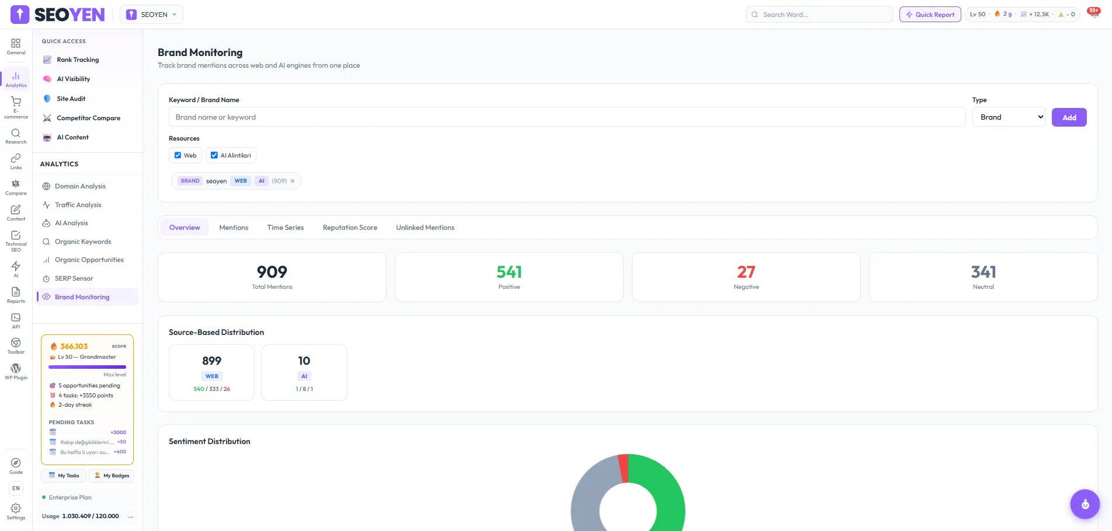
Task: Click the usage details arrow icon
Action: (x=130, y=516)
